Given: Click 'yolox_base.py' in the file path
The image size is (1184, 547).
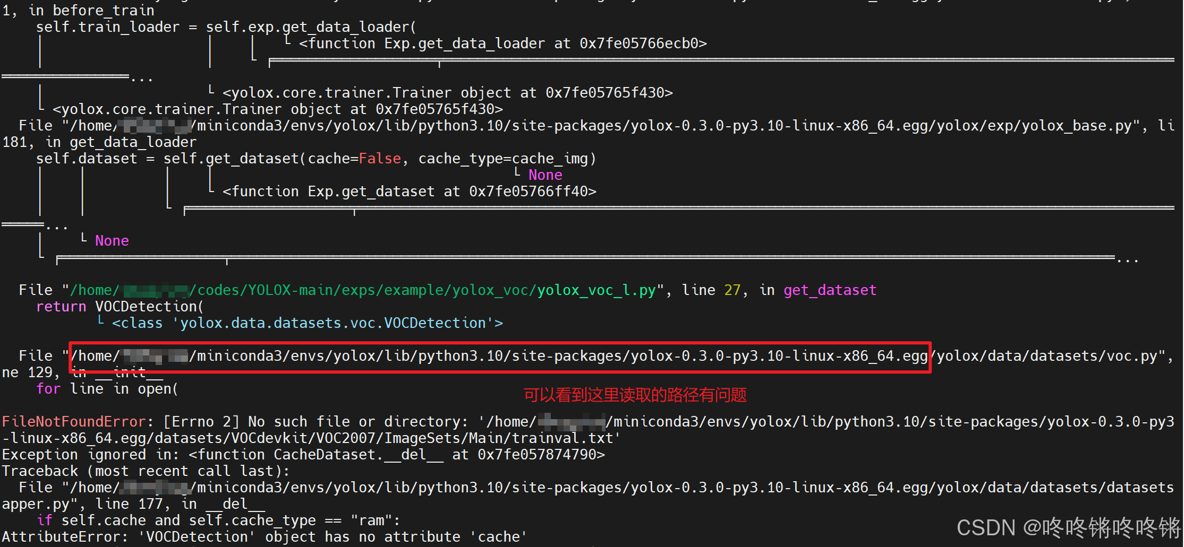Looking at the screenshot, I should pos(1077,126).
